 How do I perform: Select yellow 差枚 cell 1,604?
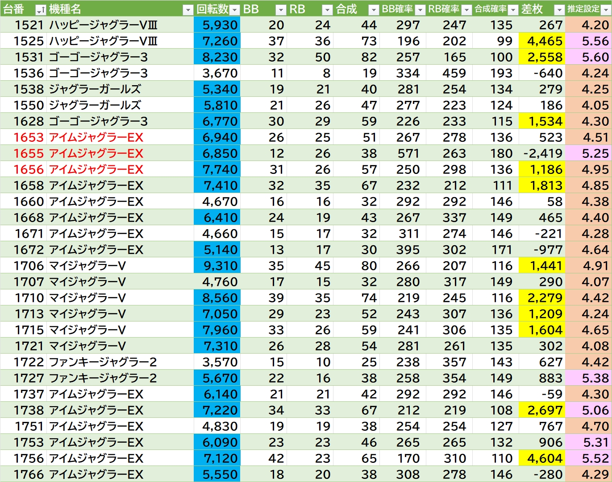[542, 330]
